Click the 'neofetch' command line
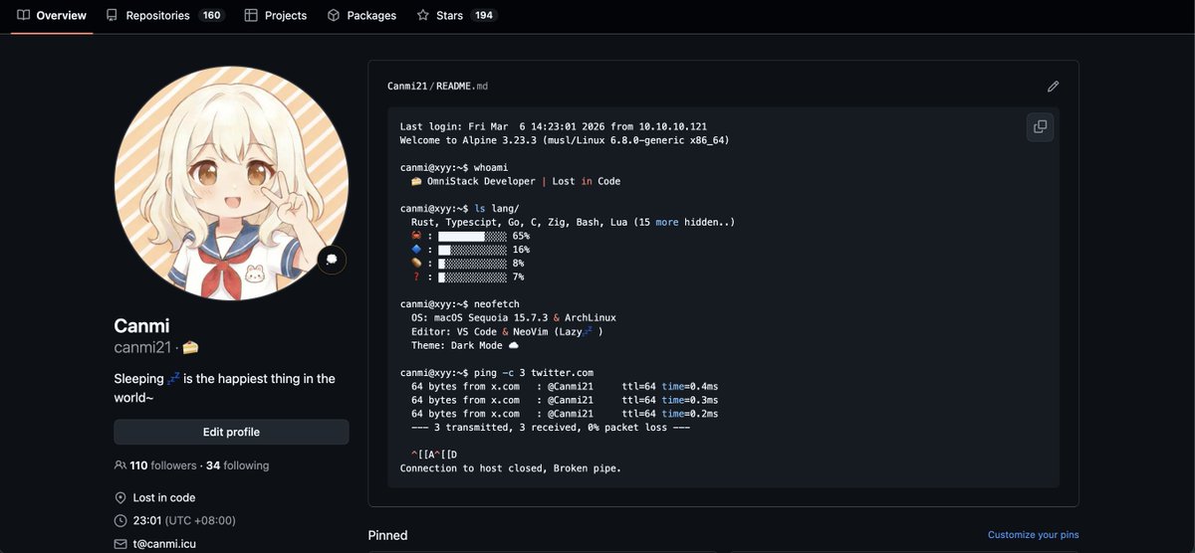Image resolution: width=1195 pixels, height=553 pixels. point(460,304)
